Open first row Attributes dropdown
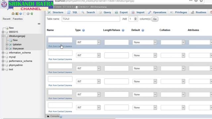Image resolution: width=212 pixels, height=119 pixels. [200, 42]
